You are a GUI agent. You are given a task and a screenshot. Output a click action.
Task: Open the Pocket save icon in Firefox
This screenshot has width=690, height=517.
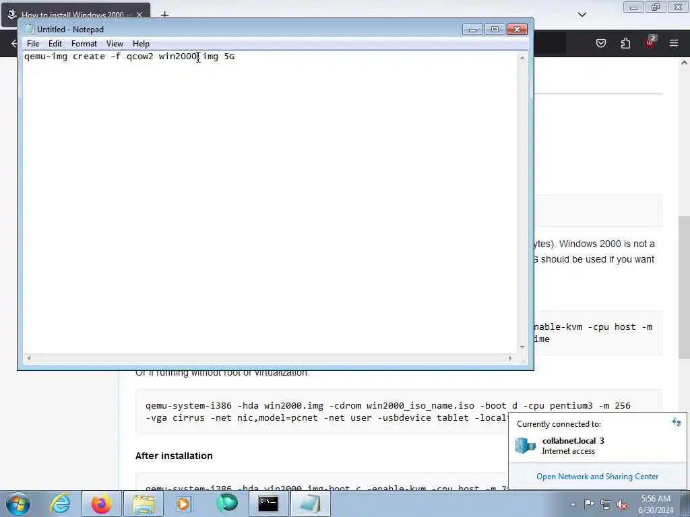click(601, 43)
